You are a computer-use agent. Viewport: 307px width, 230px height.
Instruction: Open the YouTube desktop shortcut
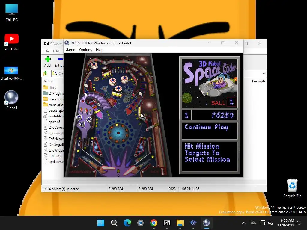(12, 42)
